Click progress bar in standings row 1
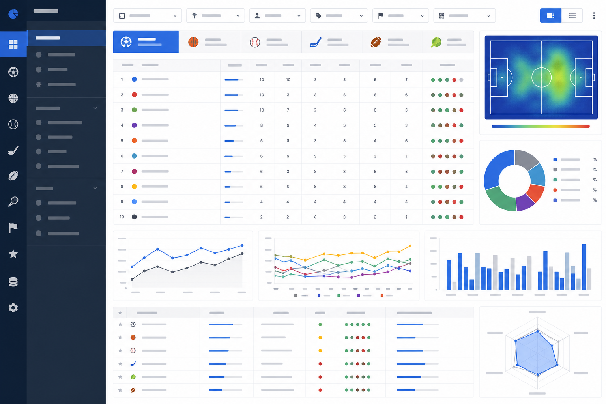The height and width of the screenshot is (404, 606). click(234, 80)
